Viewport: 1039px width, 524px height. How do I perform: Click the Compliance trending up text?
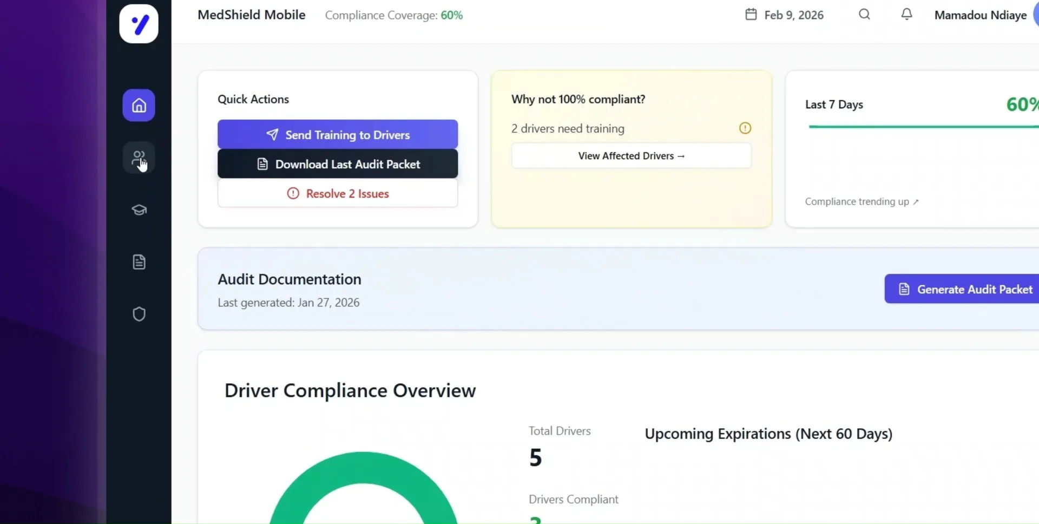[x=862, y=201]
